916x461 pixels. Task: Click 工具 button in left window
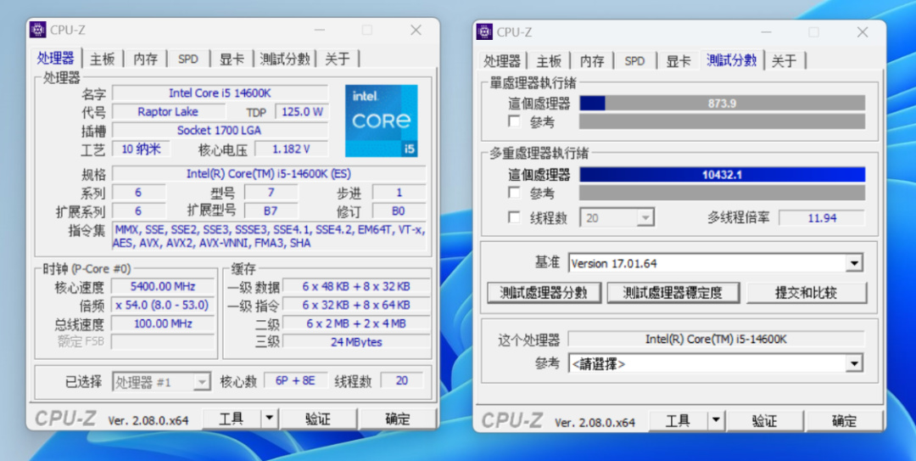(x=232, y=419)
